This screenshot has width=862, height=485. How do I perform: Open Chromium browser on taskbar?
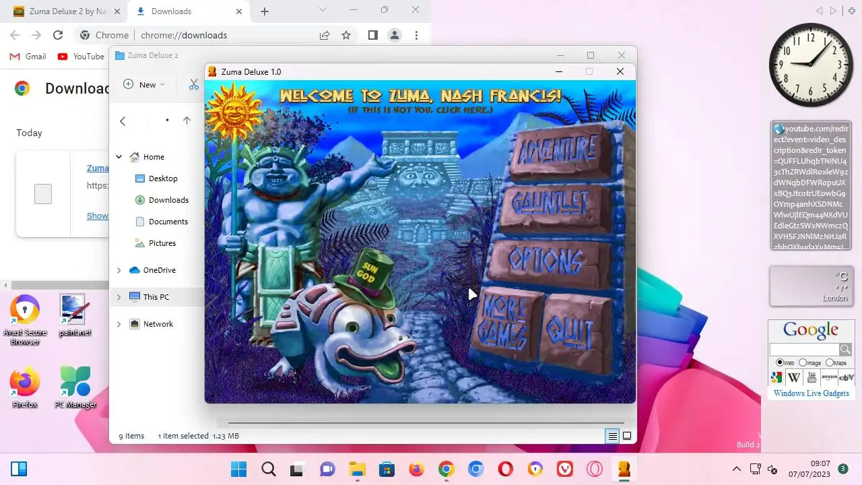(x=476, y=469)
